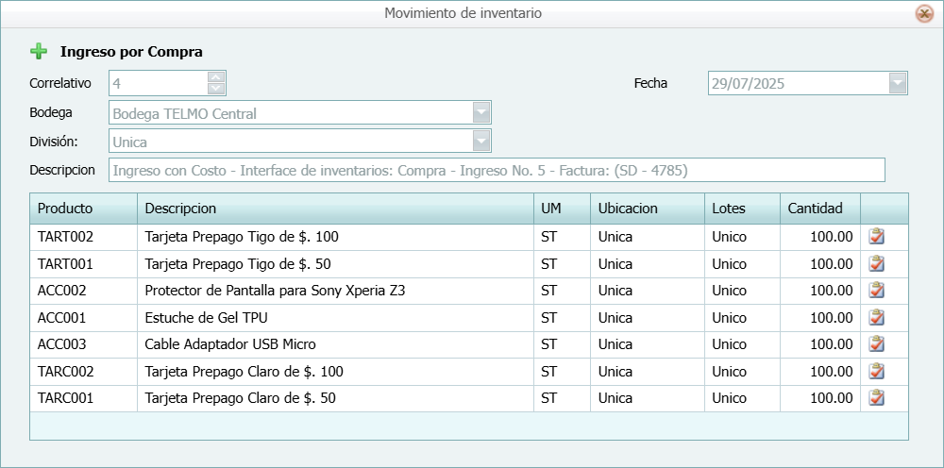The height and width of the screenshot is (468, 944).
Task: Open detail icon for ACC002 row
Action: [877, 291]
